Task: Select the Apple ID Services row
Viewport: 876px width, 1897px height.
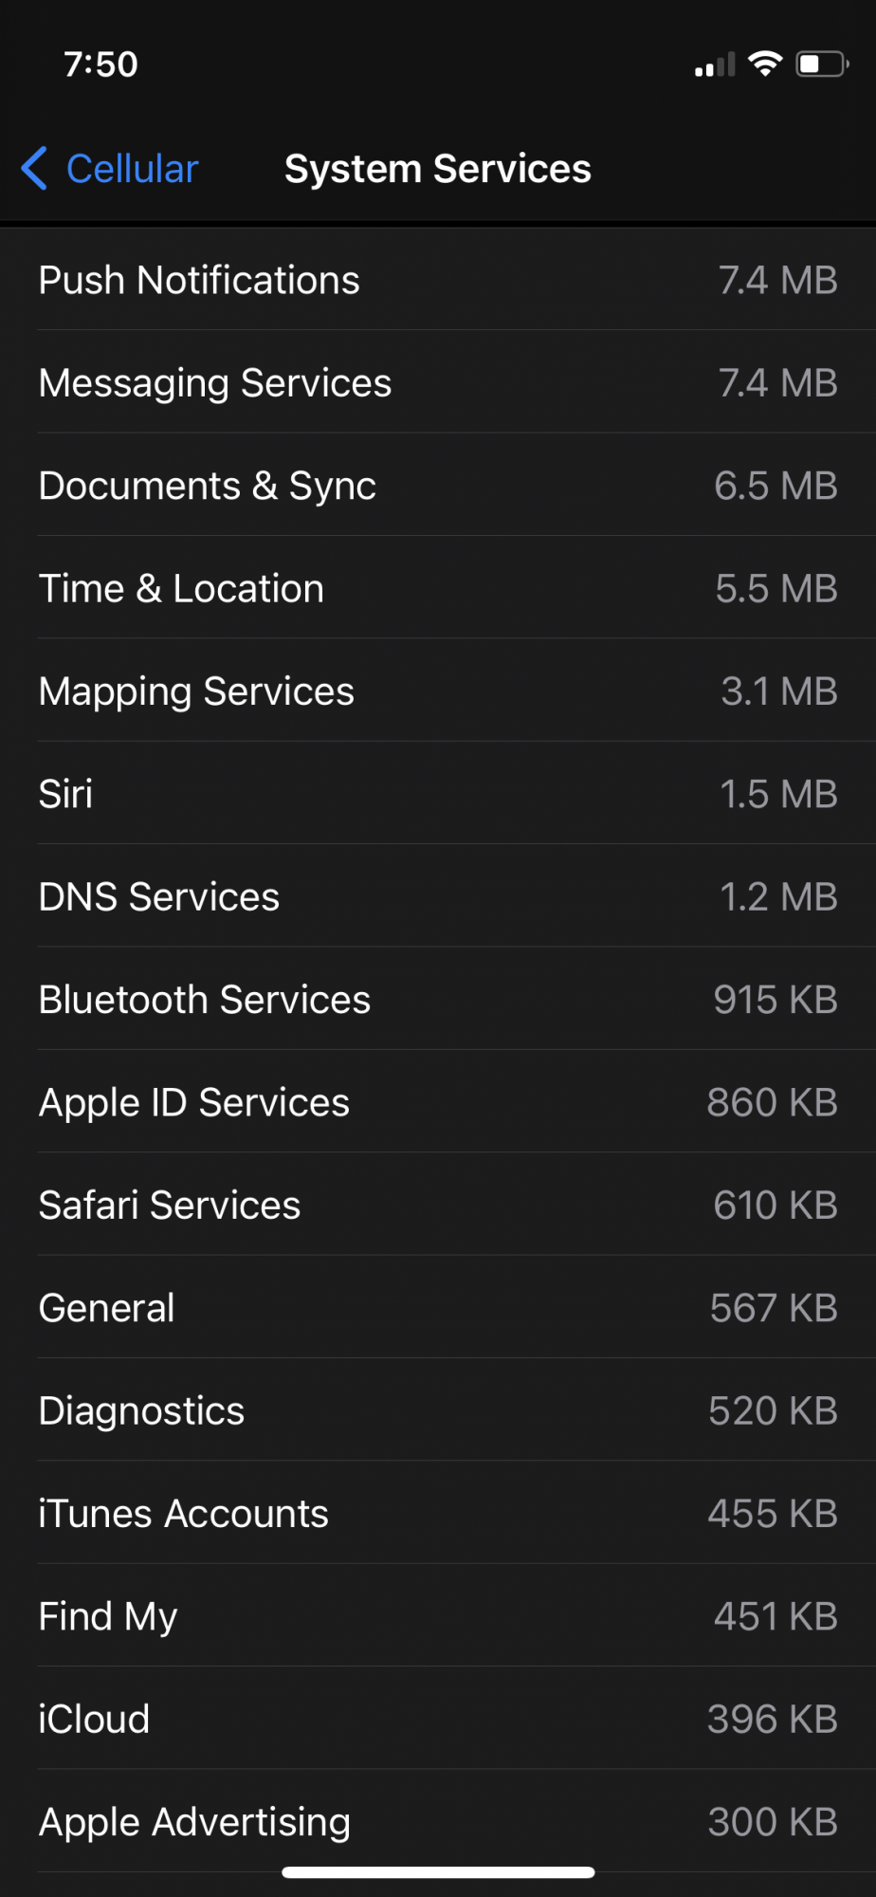Action: (x=438, y=1103)
